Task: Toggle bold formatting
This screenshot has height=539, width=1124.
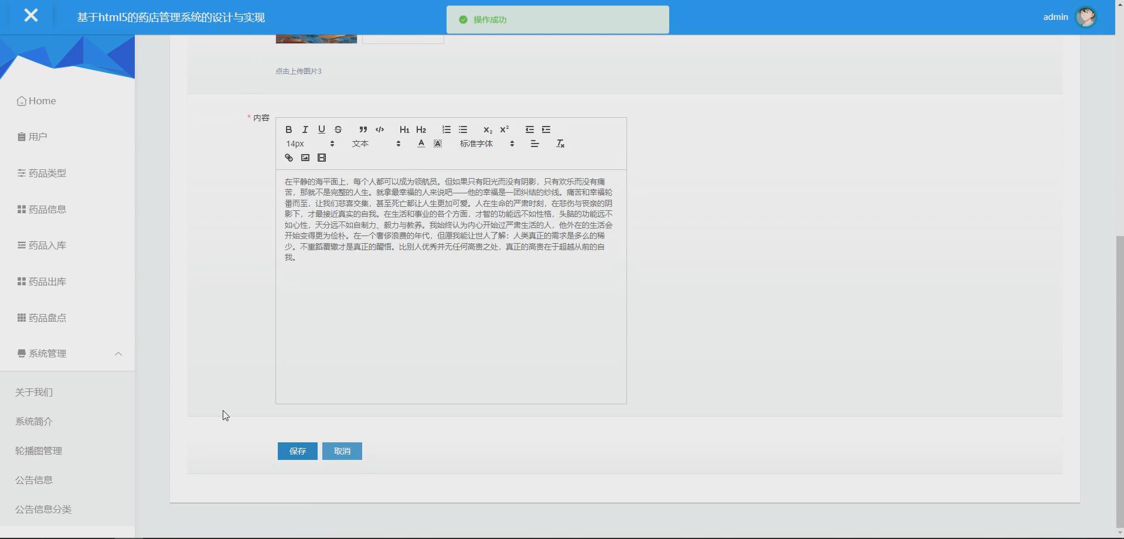Action: point(288,129)
